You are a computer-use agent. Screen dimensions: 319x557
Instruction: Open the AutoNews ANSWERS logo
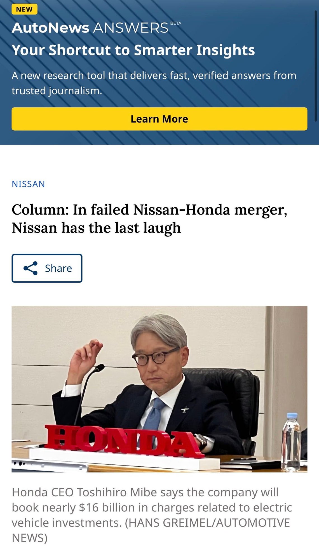[97, 28]
